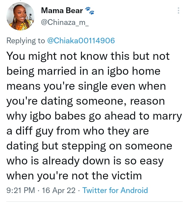Image resolution: width=189 pixels, height=203 pixels.
Task: Open the @Chinaza_m_ handle
Action: (x=65, y=23)
